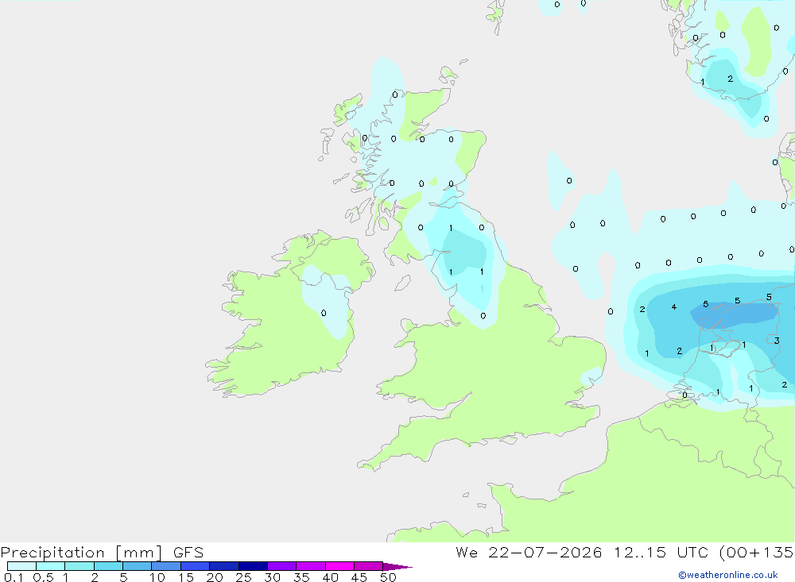Screen dimensions: 795x582
Task: Click the 30 mm purple legend swatch
Action: tap(282, 566)
